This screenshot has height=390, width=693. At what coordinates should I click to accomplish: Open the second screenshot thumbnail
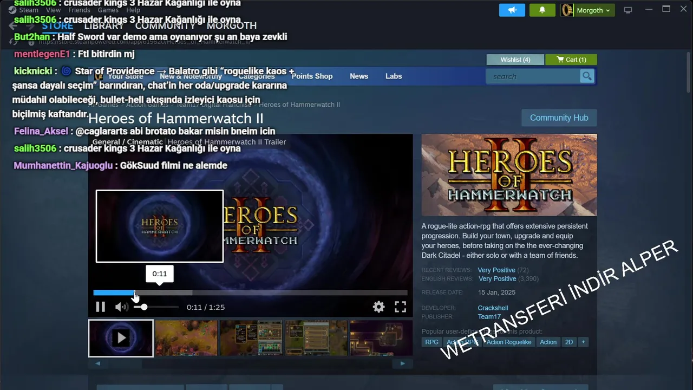click(x=186, y=338)
